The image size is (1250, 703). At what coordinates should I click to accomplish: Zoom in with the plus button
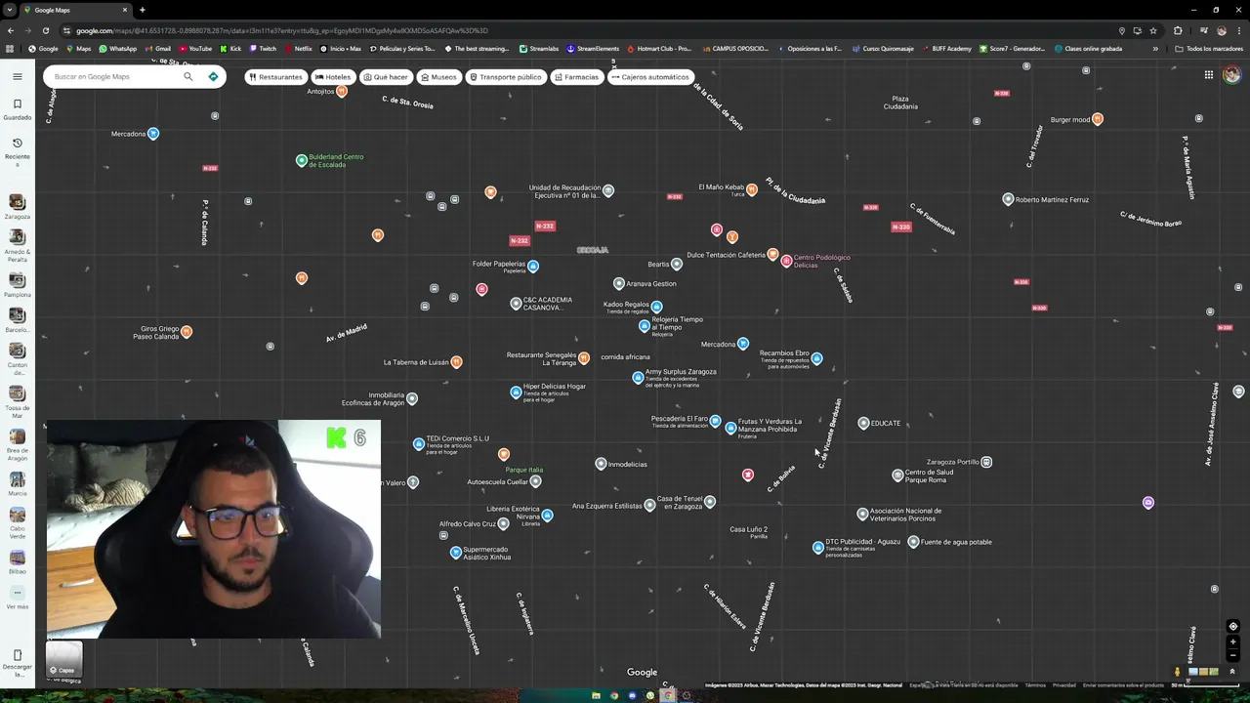(1232, 641)
